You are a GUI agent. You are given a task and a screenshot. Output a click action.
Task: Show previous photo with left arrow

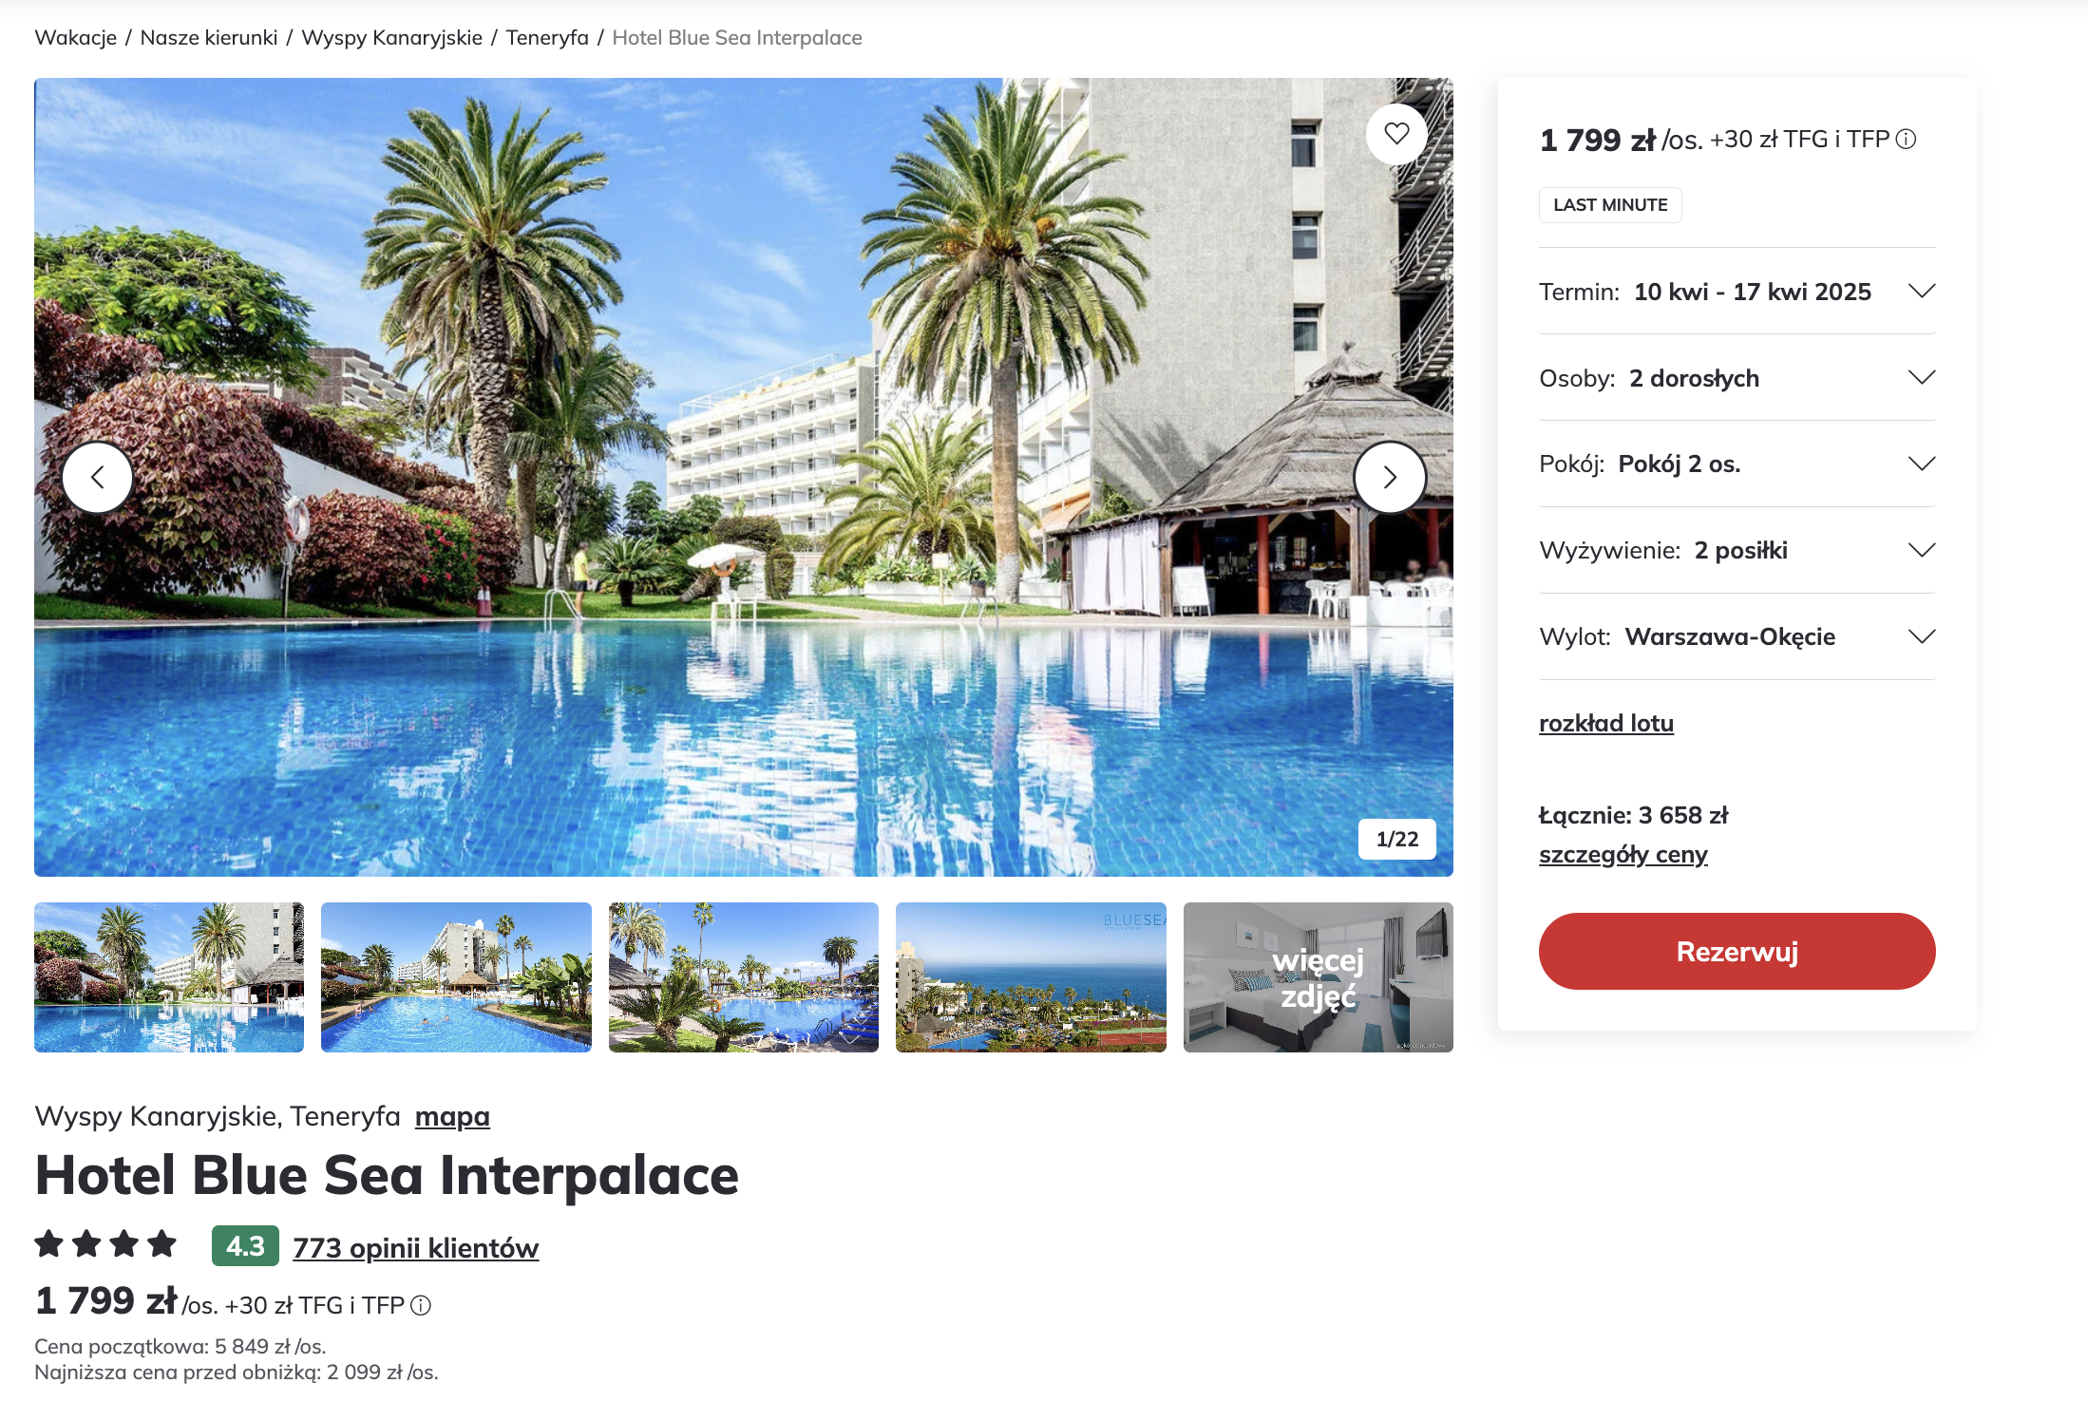click(97, 477)
